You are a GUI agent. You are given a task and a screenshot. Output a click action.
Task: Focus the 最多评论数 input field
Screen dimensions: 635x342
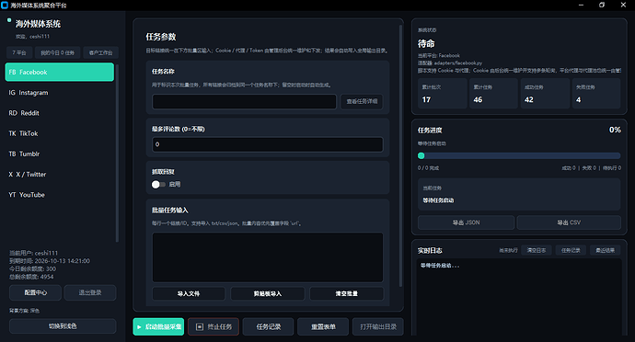[267, 144]
